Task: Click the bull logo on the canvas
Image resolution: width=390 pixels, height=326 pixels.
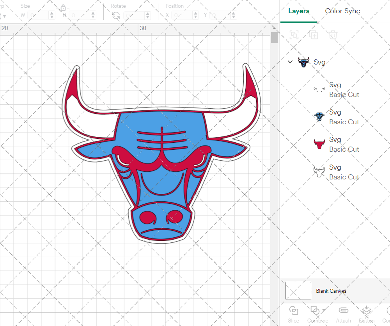Action: tap(161, 153)
